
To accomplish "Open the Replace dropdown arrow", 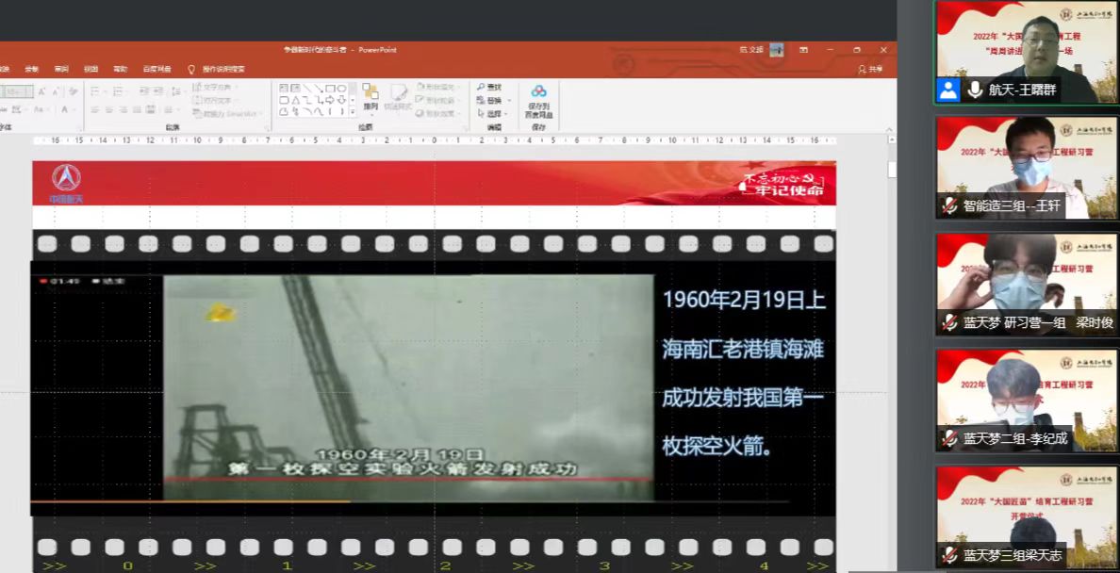I will (510, 100).
